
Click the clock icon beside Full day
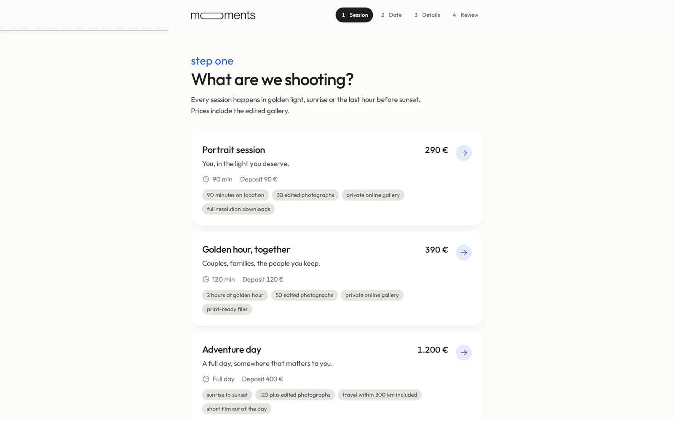tap(206, 379)
